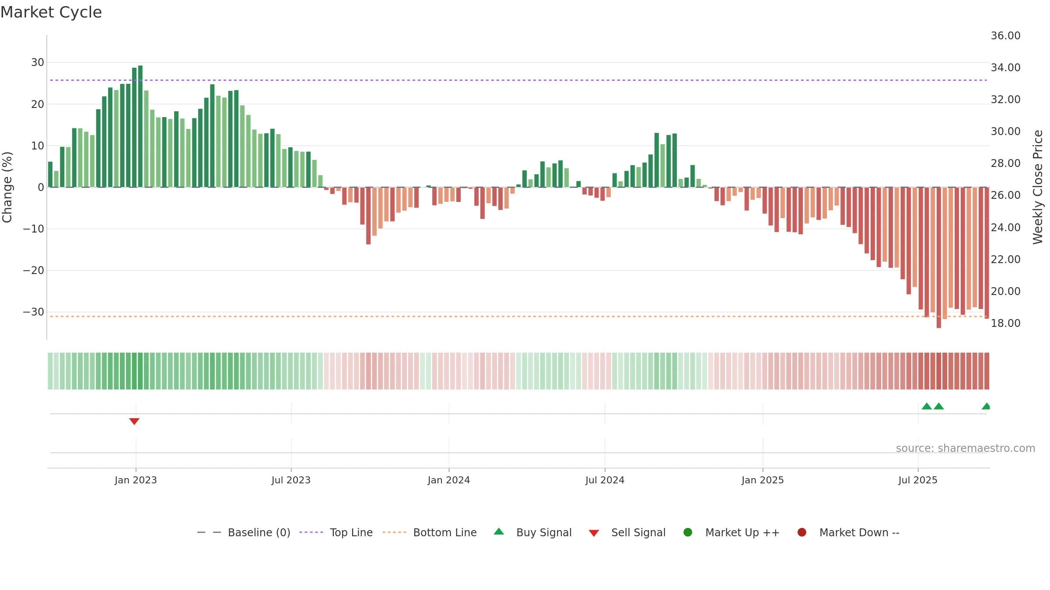The image size is (1050, 590).
Task: Click the red sell signal marker near Jan 2023
Action: (134, 421)
